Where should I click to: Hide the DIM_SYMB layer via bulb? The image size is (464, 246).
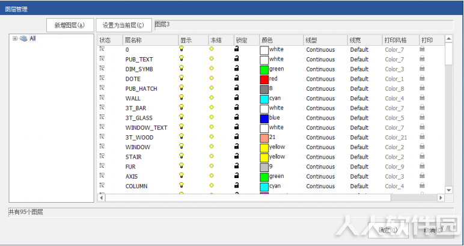click(x=182, y=69)
